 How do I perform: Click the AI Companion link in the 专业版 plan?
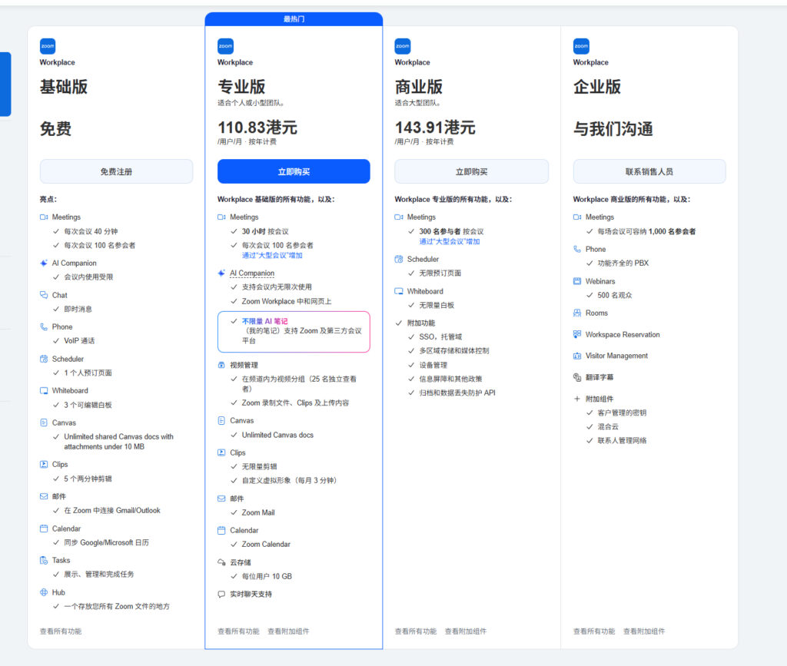(x=252, y=273)
